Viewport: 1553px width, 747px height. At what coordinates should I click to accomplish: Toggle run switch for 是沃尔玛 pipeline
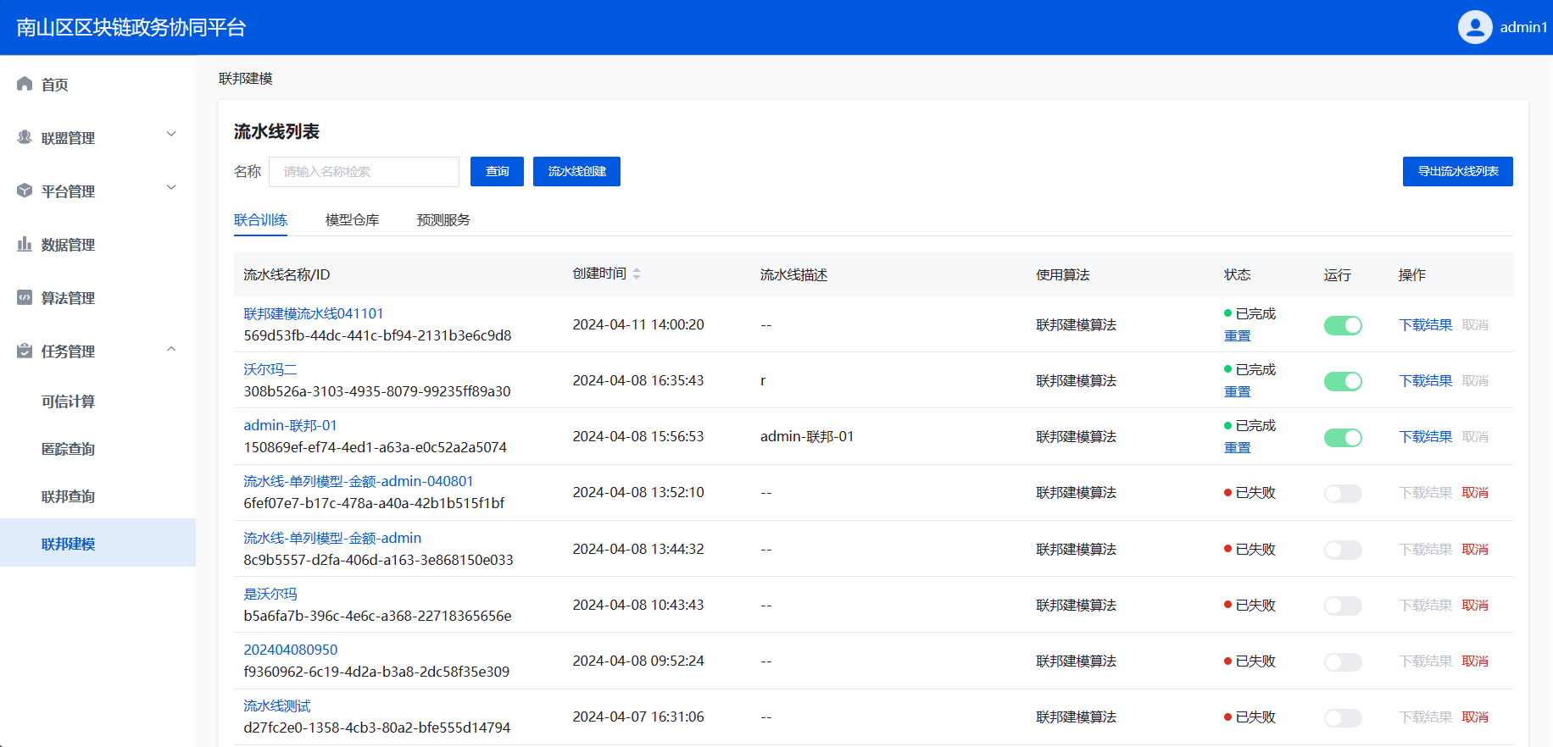[x=1343, y=606]
